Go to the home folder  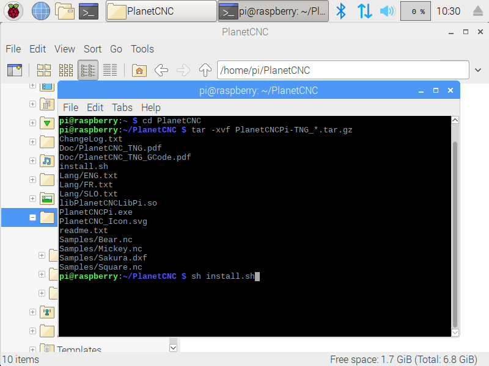coord(139,70)
